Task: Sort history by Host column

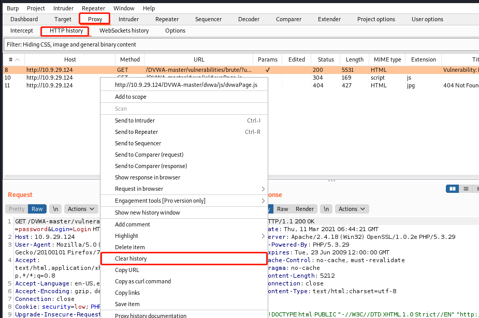Action: 70,59
